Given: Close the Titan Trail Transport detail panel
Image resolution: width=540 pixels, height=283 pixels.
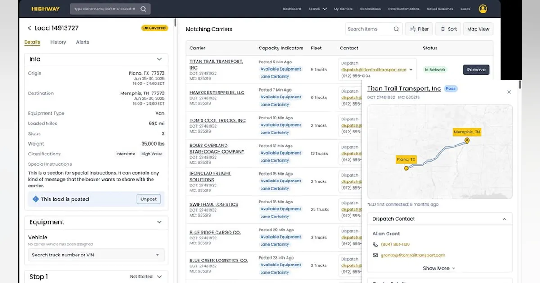Looking at the screenshot, I should [x=509, y=92].
